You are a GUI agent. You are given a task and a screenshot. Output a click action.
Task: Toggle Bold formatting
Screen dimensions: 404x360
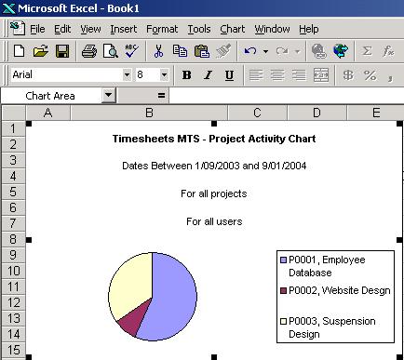187,74
